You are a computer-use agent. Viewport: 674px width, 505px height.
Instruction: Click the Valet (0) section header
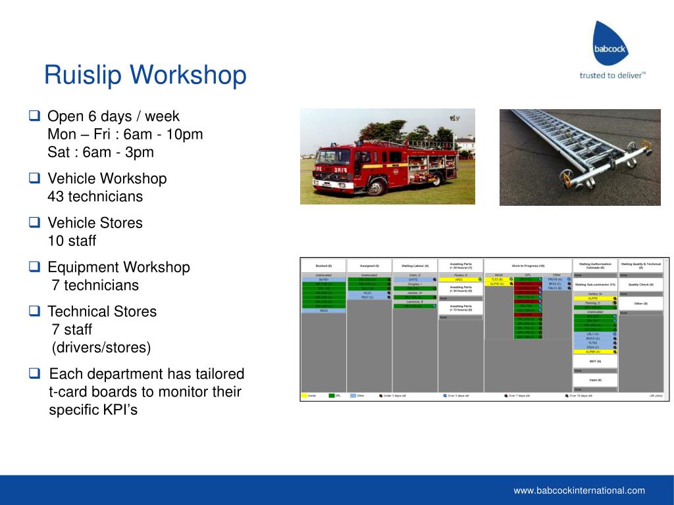pos(595,380)
